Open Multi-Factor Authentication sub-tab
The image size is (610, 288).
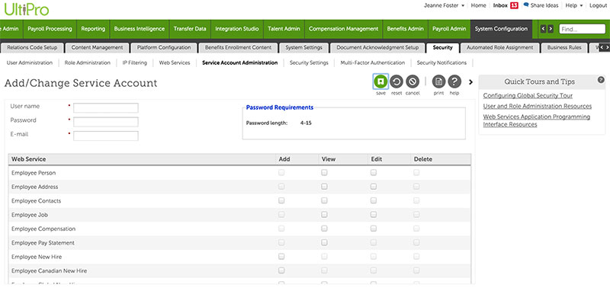pos(372,62)
